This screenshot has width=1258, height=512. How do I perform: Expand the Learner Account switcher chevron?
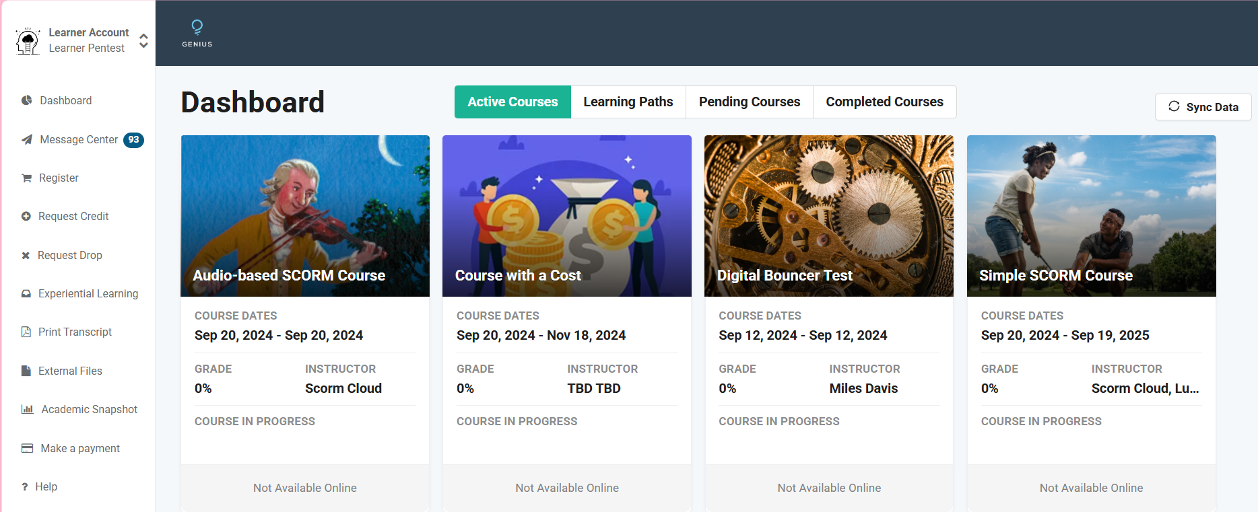click(143, 40)
